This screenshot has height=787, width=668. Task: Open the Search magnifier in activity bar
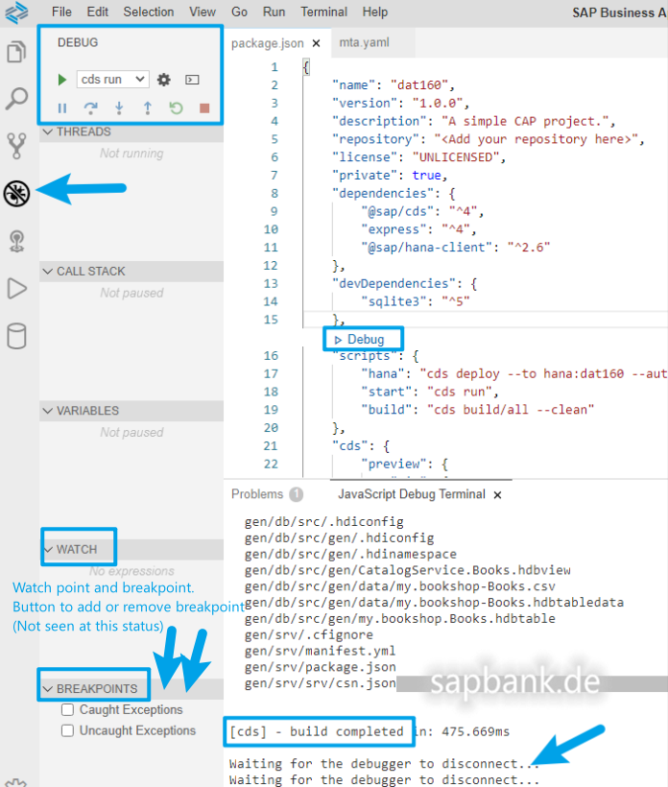(x=16, y=99)
